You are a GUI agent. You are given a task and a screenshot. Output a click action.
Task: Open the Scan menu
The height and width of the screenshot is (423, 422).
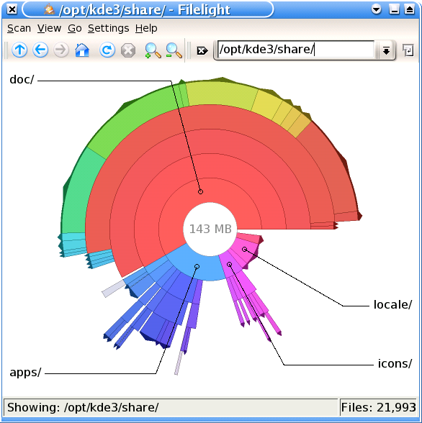click(19, 28)
